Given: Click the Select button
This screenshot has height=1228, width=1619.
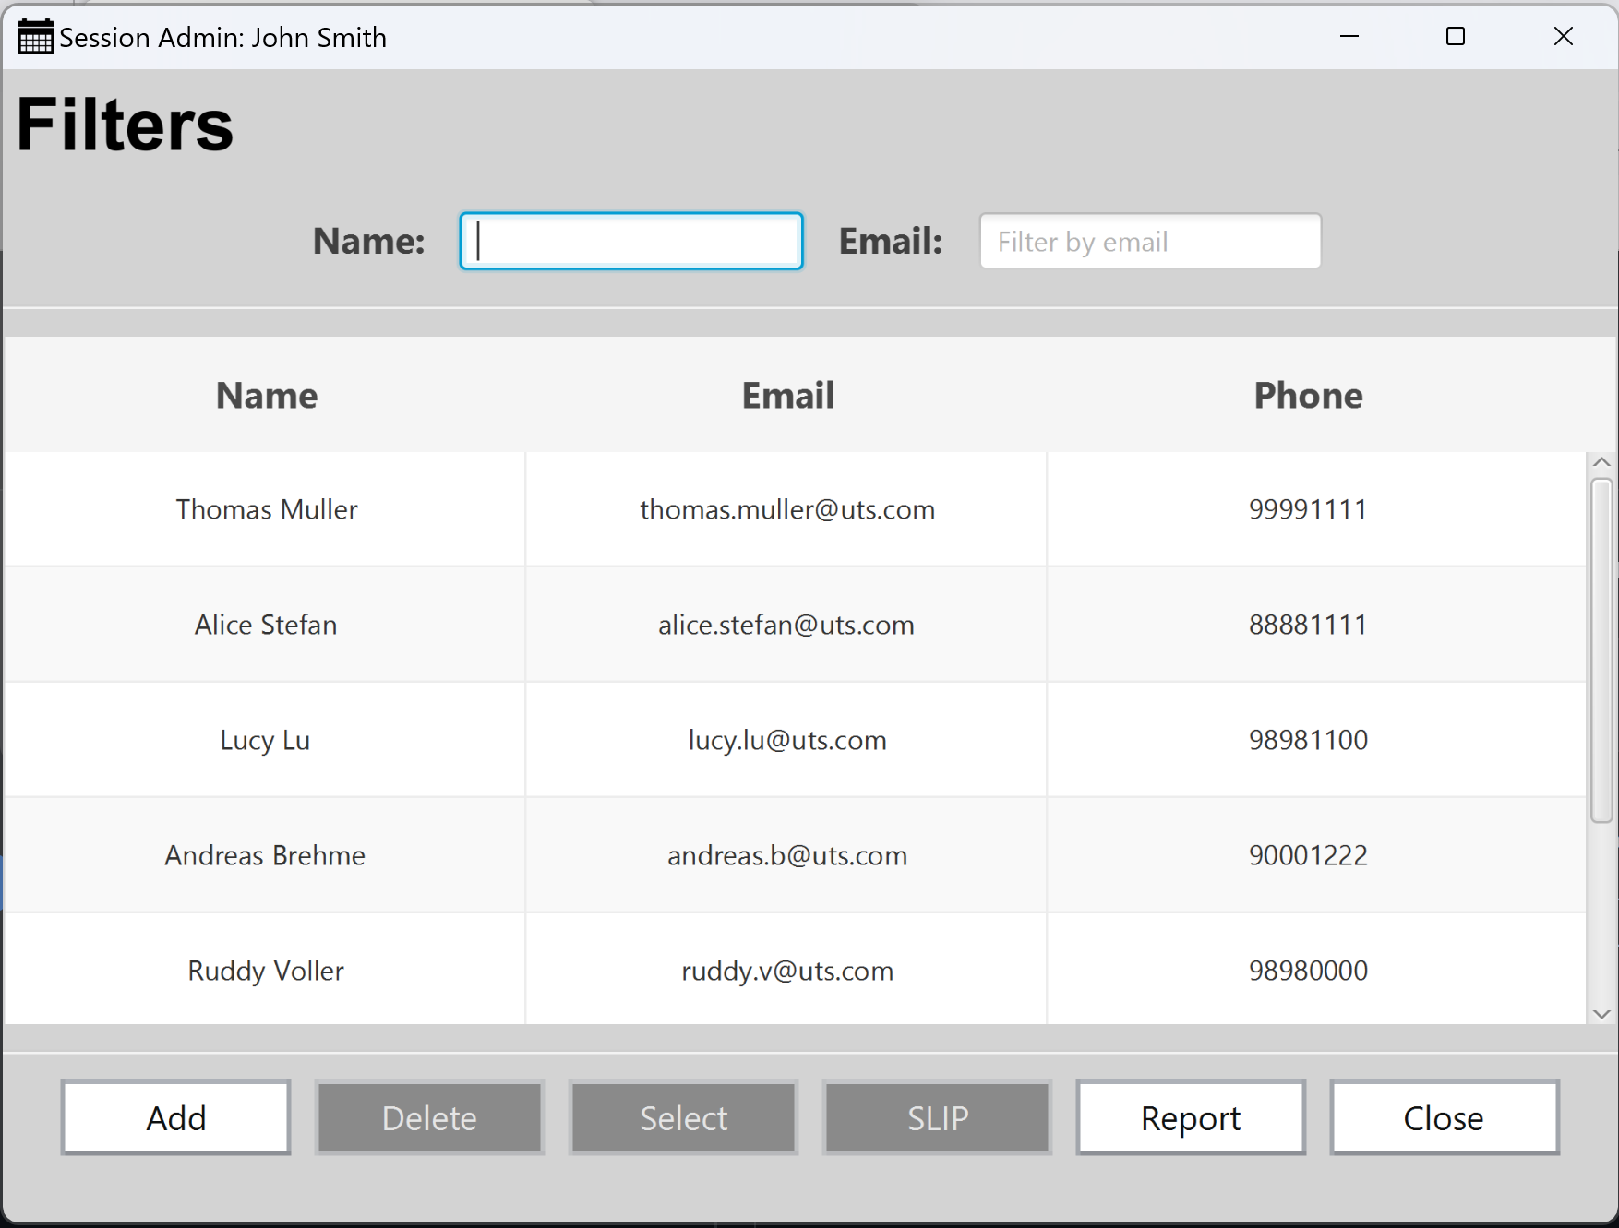Looking at the screenshot, I should (x=683, y=1117).
